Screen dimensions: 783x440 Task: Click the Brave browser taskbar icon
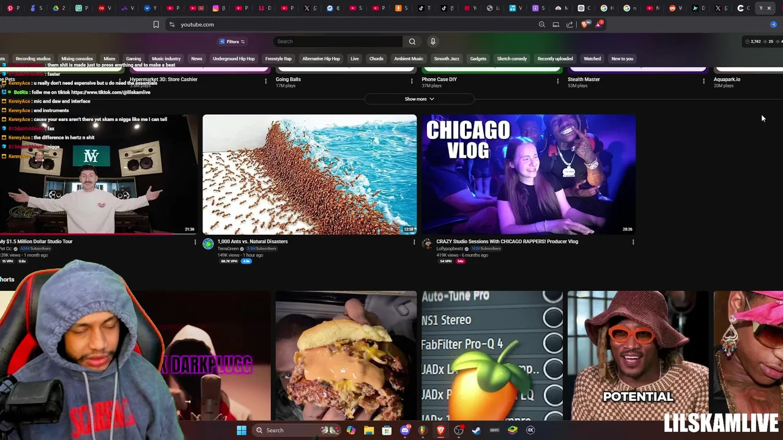[440, 430]
